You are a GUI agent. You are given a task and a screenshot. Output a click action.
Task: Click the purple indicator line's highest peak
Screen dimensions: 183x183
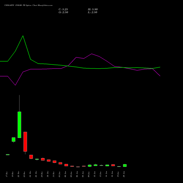(91, 54)
